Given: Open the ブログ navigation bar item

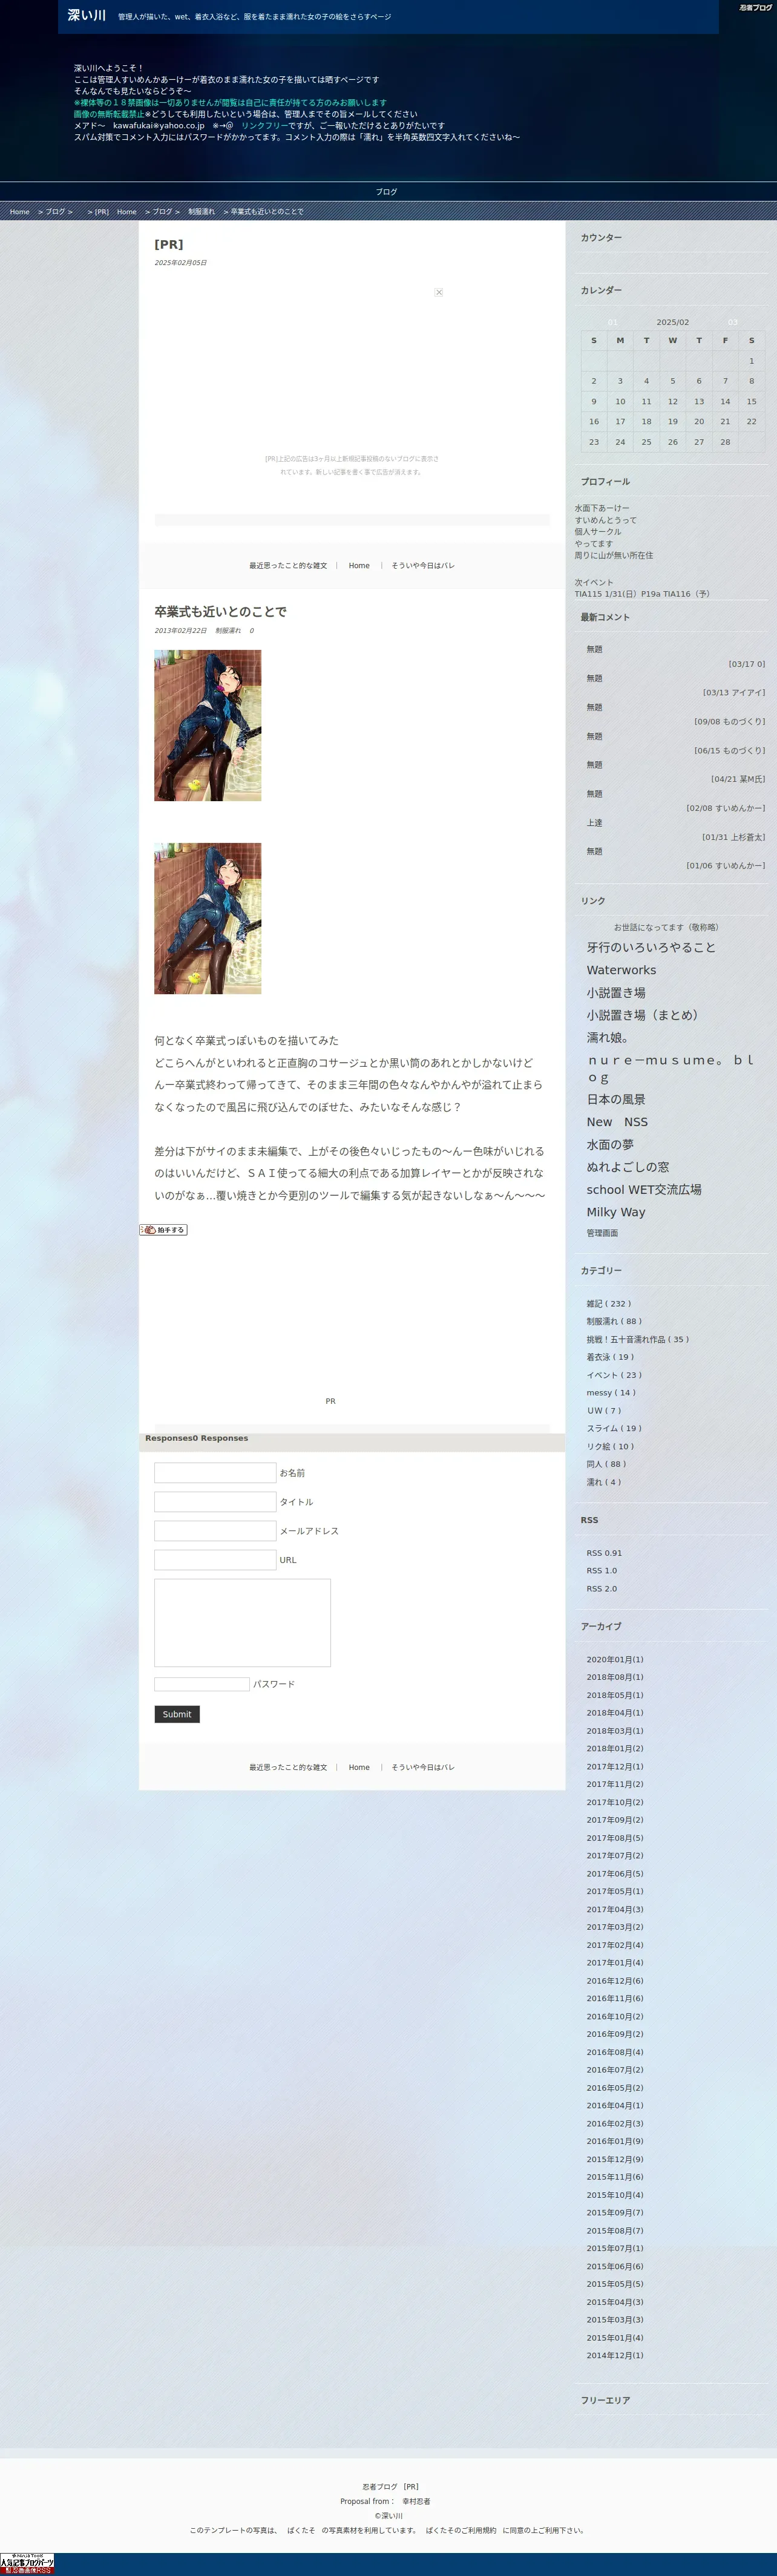Looking at the screenshot, I should (387, 191).
